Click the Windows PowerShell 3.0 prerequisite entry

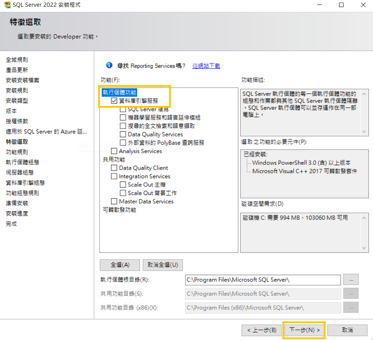pos(301,163)
